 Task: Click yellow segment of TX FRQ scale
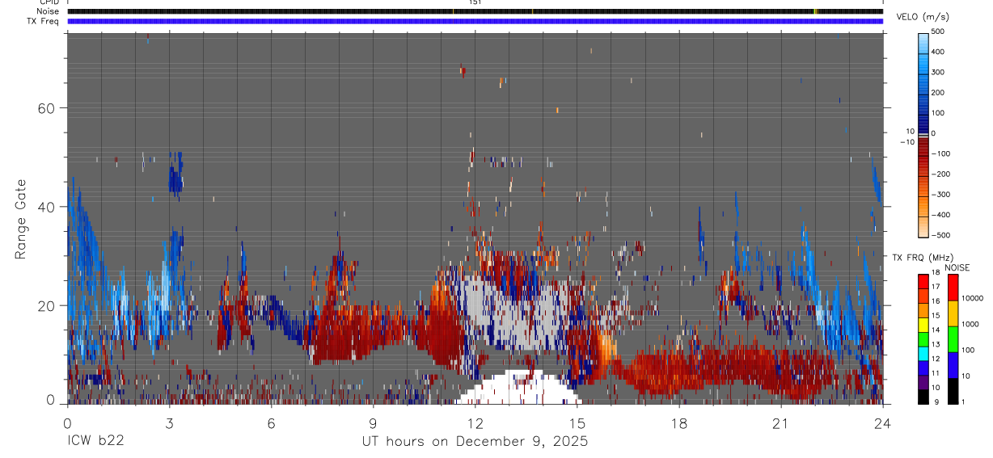click(923, 325)
